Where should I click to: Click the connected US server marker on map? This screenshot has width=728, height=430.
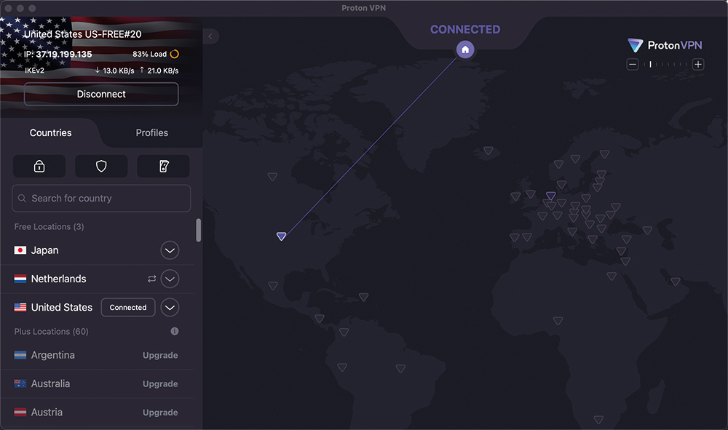(x=281, y=236)
